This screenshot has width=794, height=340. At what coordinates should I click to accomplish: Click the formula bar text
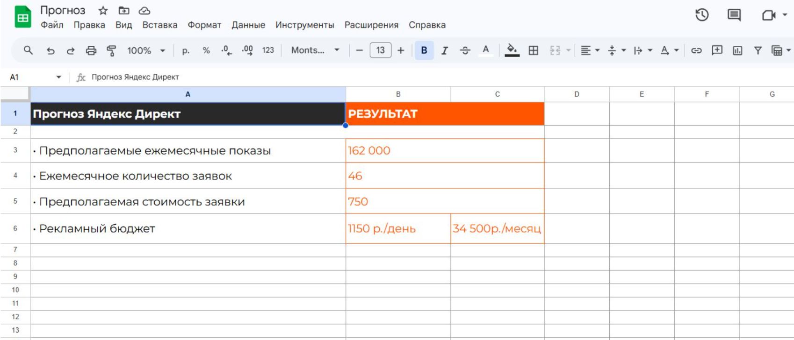pos(135,77)
